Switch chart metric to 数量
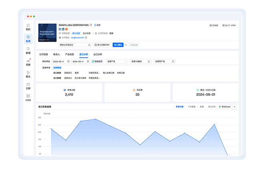The height and width of the screenshot is (180, 264). tap(202, 106)
